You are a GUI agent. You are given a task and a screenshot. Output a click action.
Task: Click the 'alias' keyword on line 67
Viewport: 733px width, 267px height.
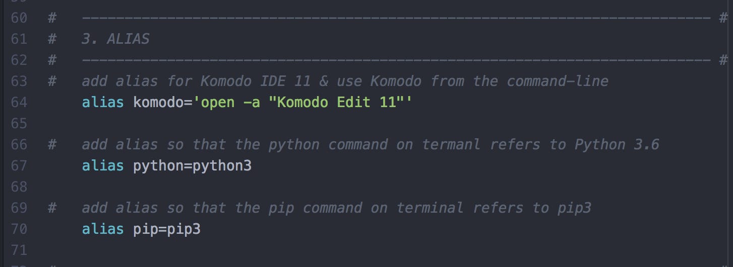pyautogui.click(x=103, y=165)
